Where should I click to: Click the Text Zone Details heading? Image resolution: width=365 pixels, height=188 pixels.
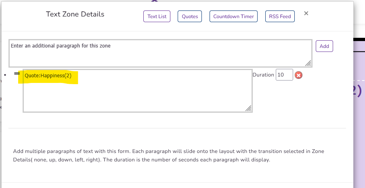point(75,14)
